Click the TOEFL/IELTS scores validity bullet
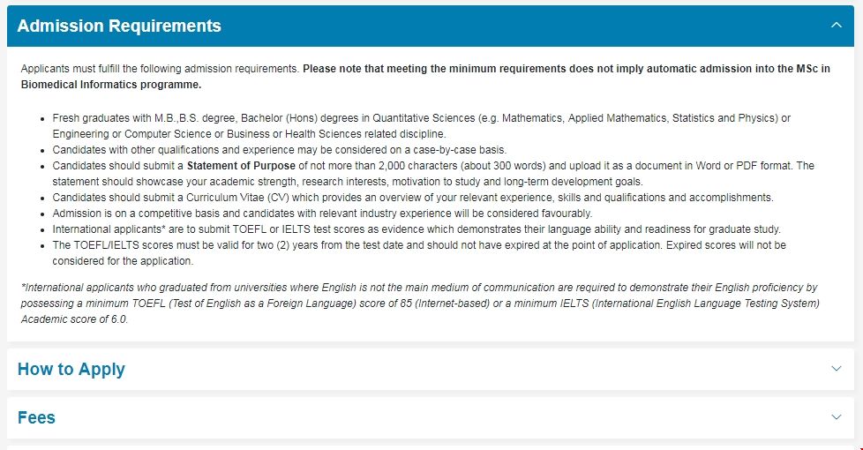 [418, 245]
